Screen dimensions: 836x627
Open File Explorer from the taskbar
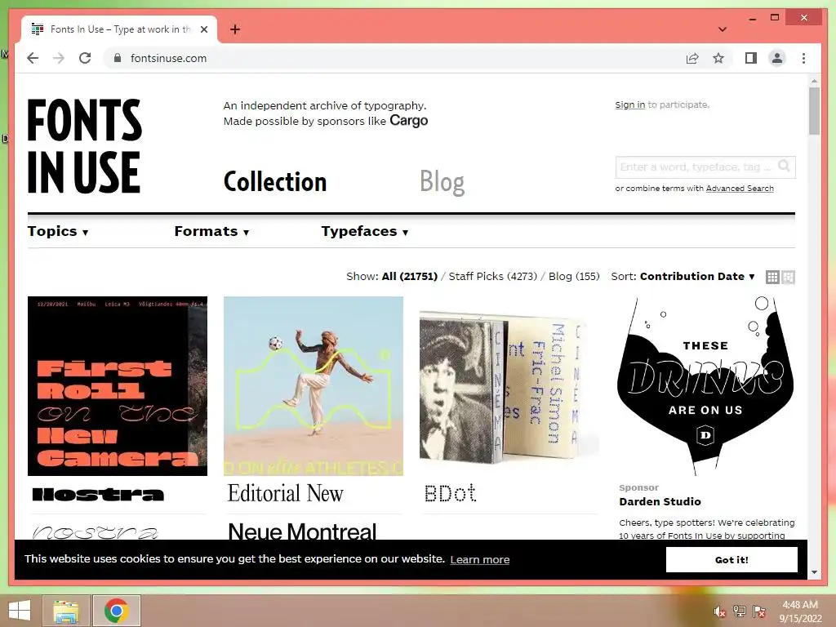(x=66, y=611)
